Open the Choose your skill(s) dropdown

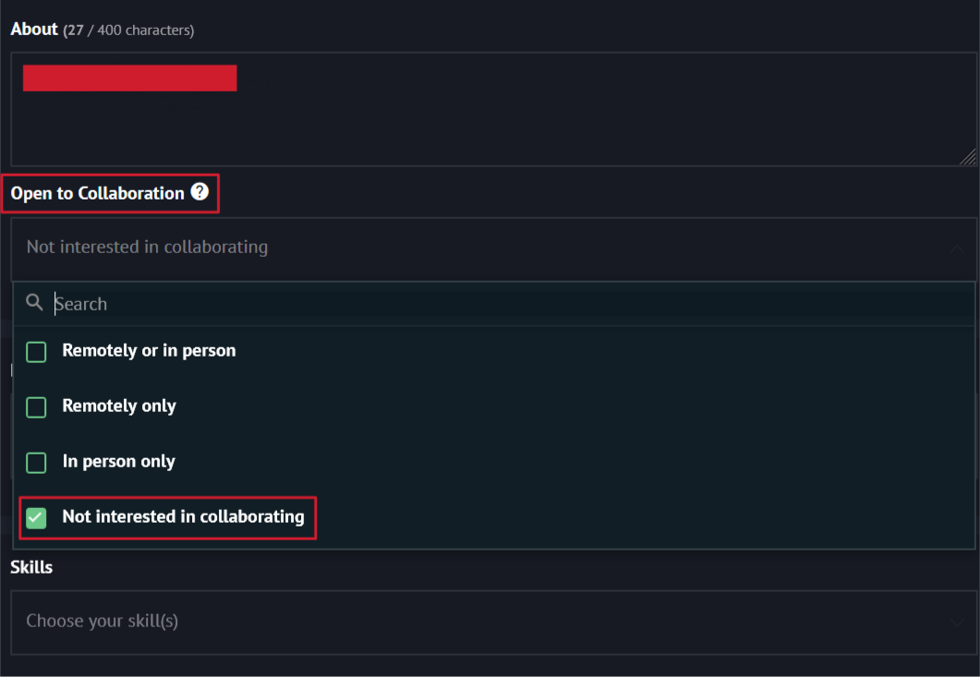click(x=462, y=622)
